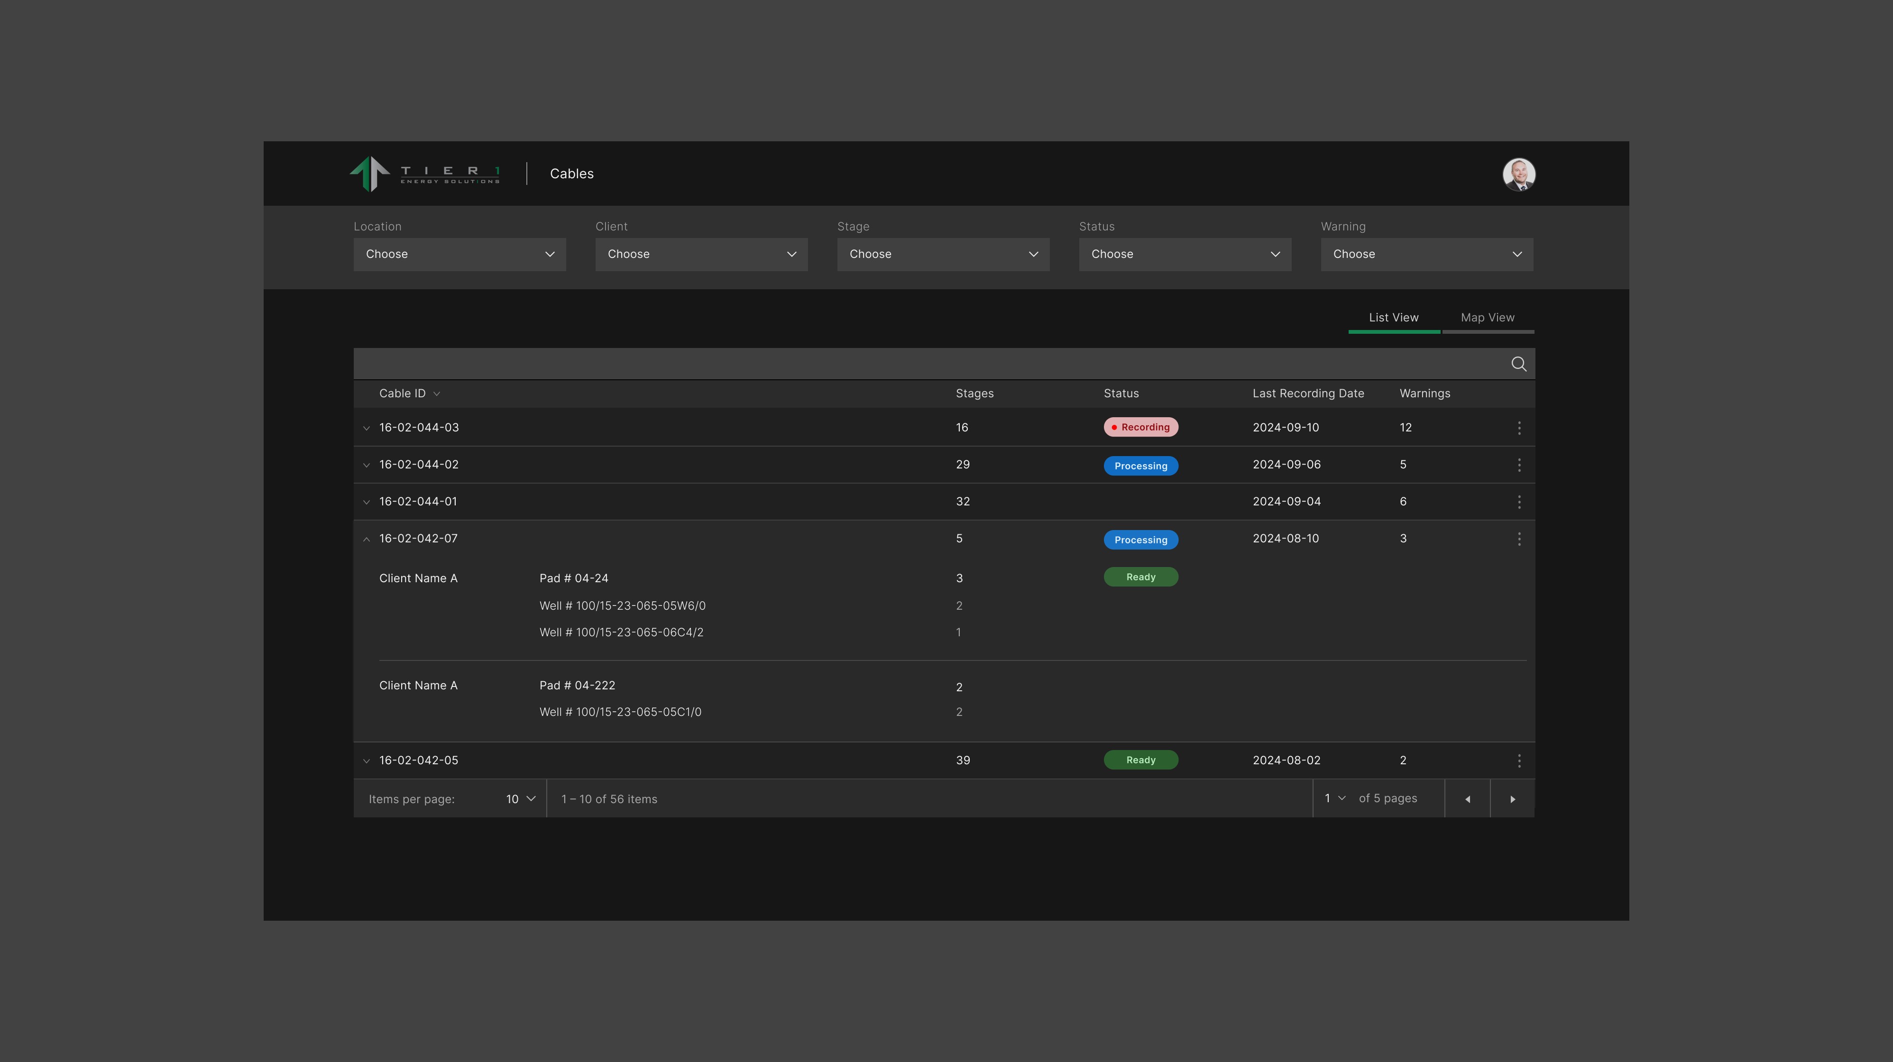The width and height of the screenshot is (1893, 1062).
Task: Open kebab menu for cable 16-02-042-07
Action: tap(1519, 539)
